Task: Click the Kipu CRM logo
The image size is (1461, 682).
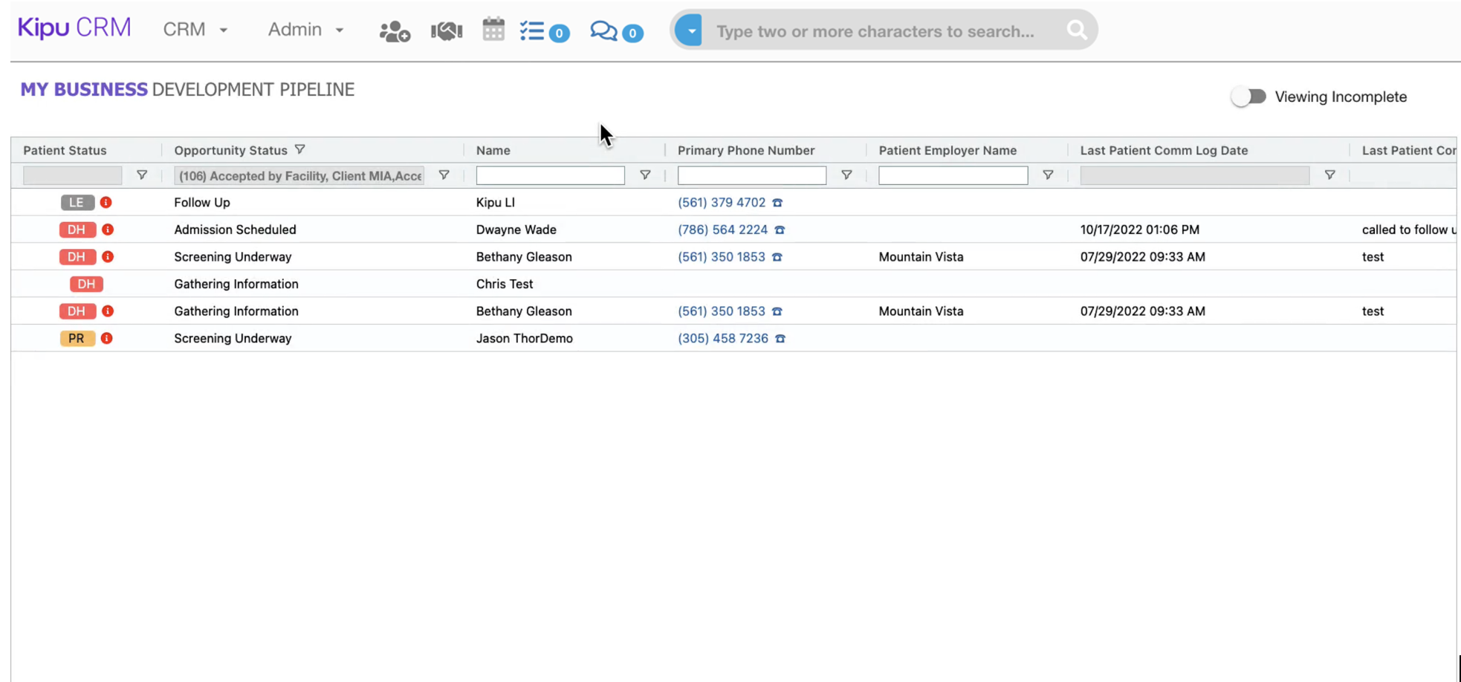Action: [74, 27]
